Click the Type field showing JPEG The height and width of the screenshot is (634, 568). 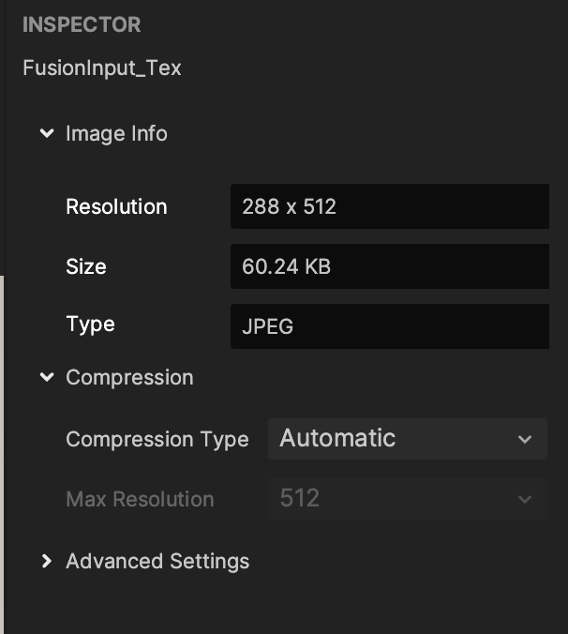390,326
